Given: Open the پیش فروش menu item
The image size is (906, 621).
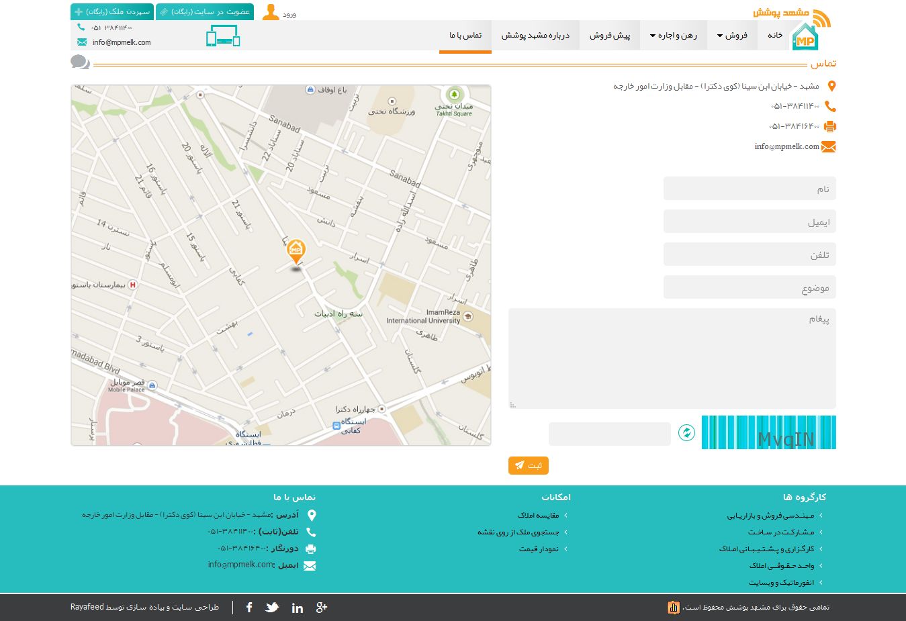Looking at the screenshot, I should (610, 36).
